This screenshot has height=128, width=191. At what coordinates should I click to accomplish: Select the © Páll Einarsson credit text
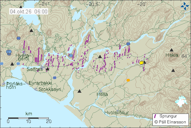point(170,122)
